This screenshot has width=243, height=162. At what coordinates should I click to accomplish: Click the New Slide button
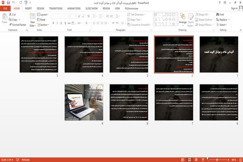pyautogui.click(x=32, y=20)
